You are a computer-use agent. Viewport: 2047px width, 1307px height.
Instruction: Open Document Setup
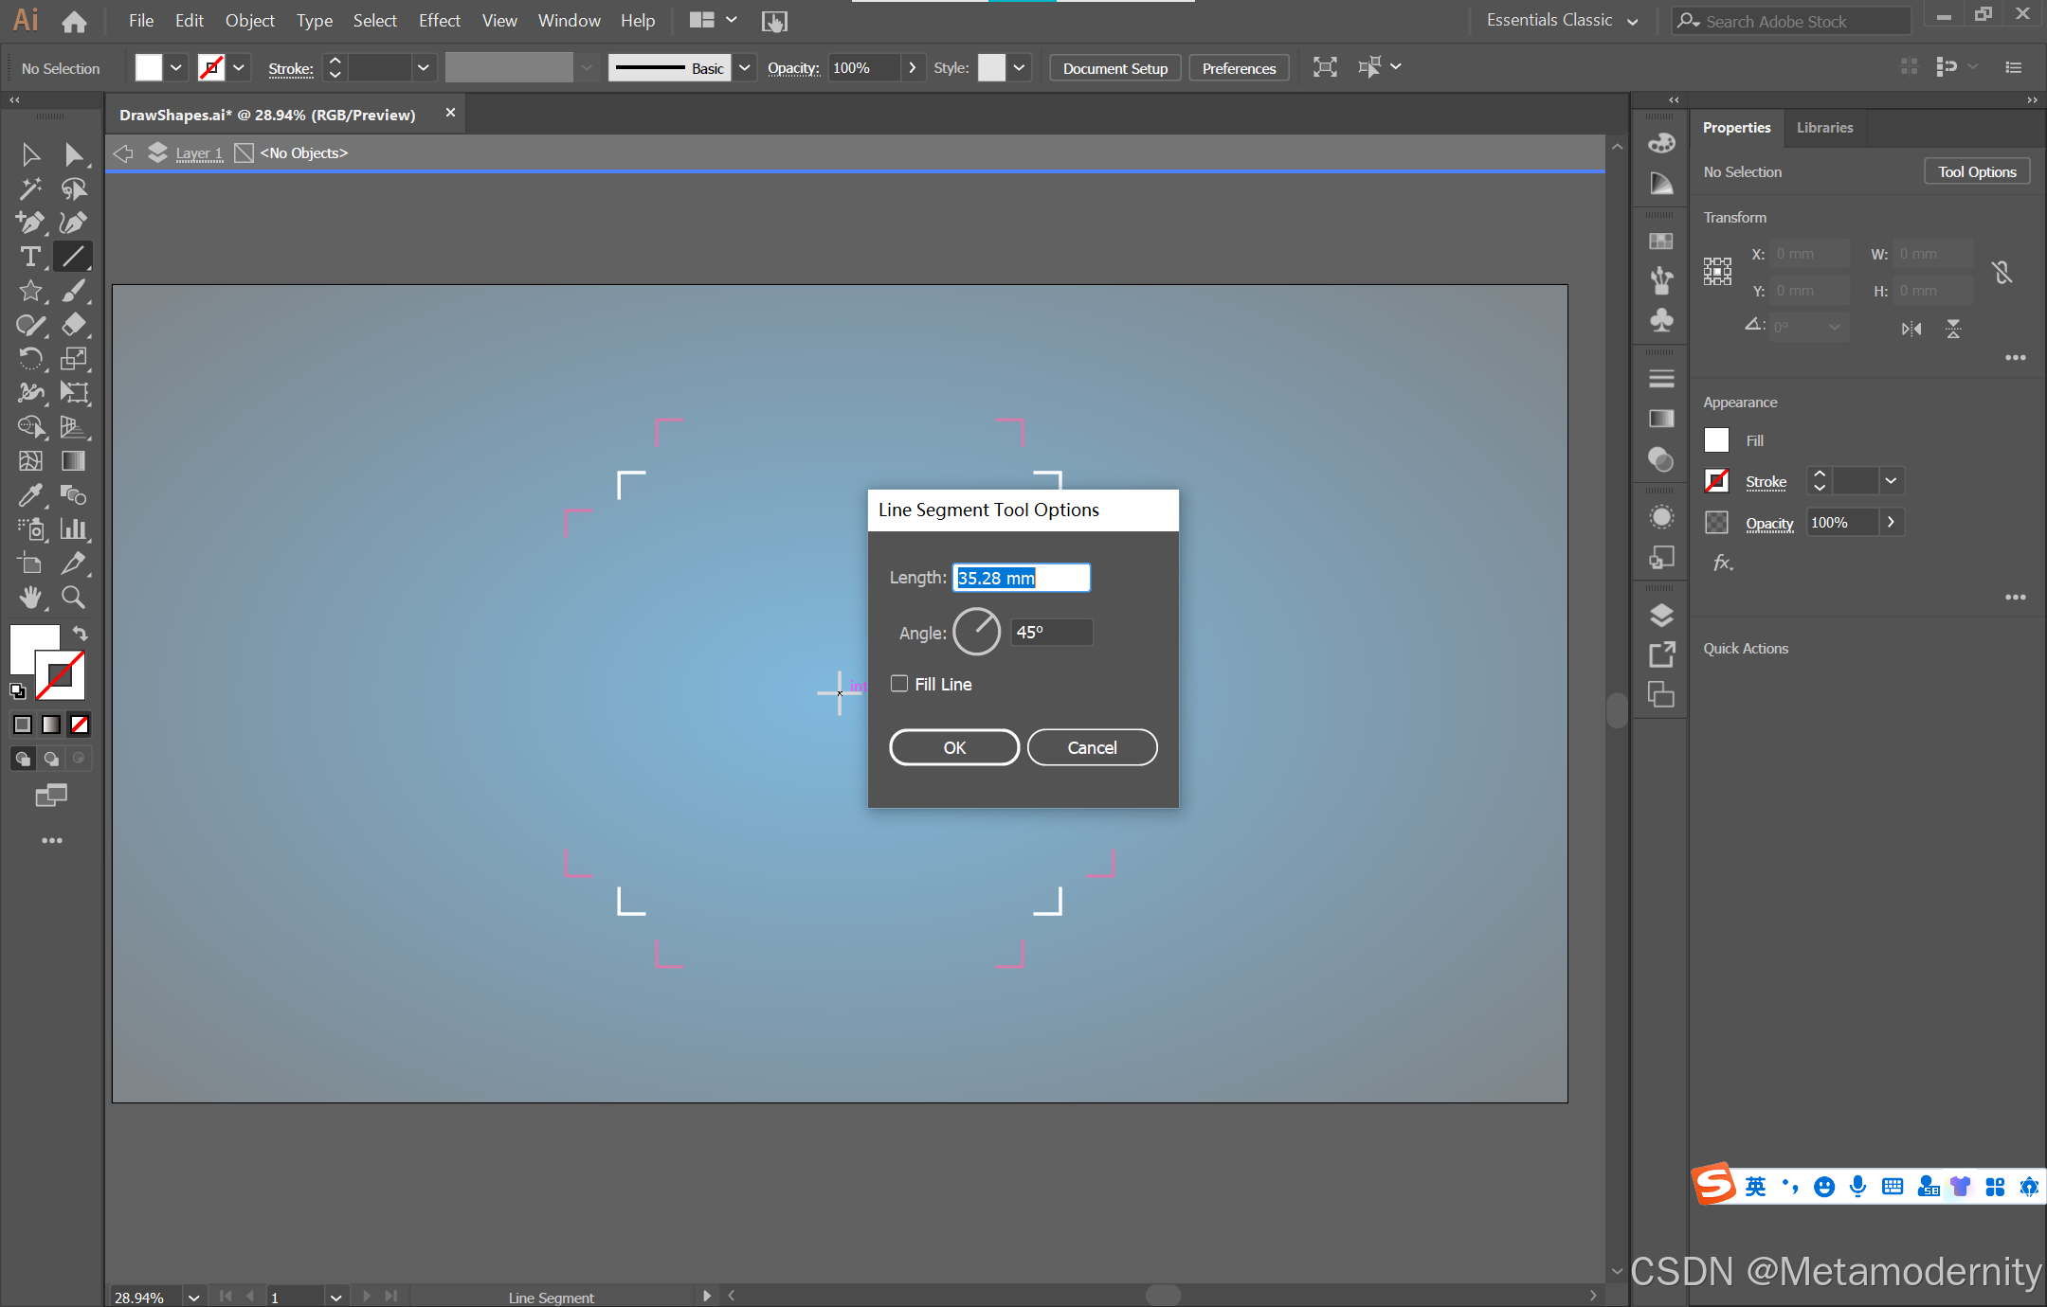coord(1114,68)
